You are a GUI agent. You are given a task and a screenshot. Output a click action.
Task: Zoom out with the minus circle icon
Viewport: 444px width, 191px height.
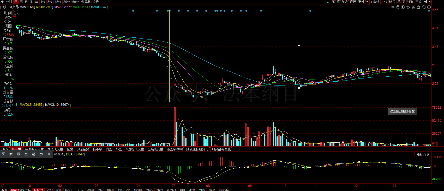(x=429, y=7)
